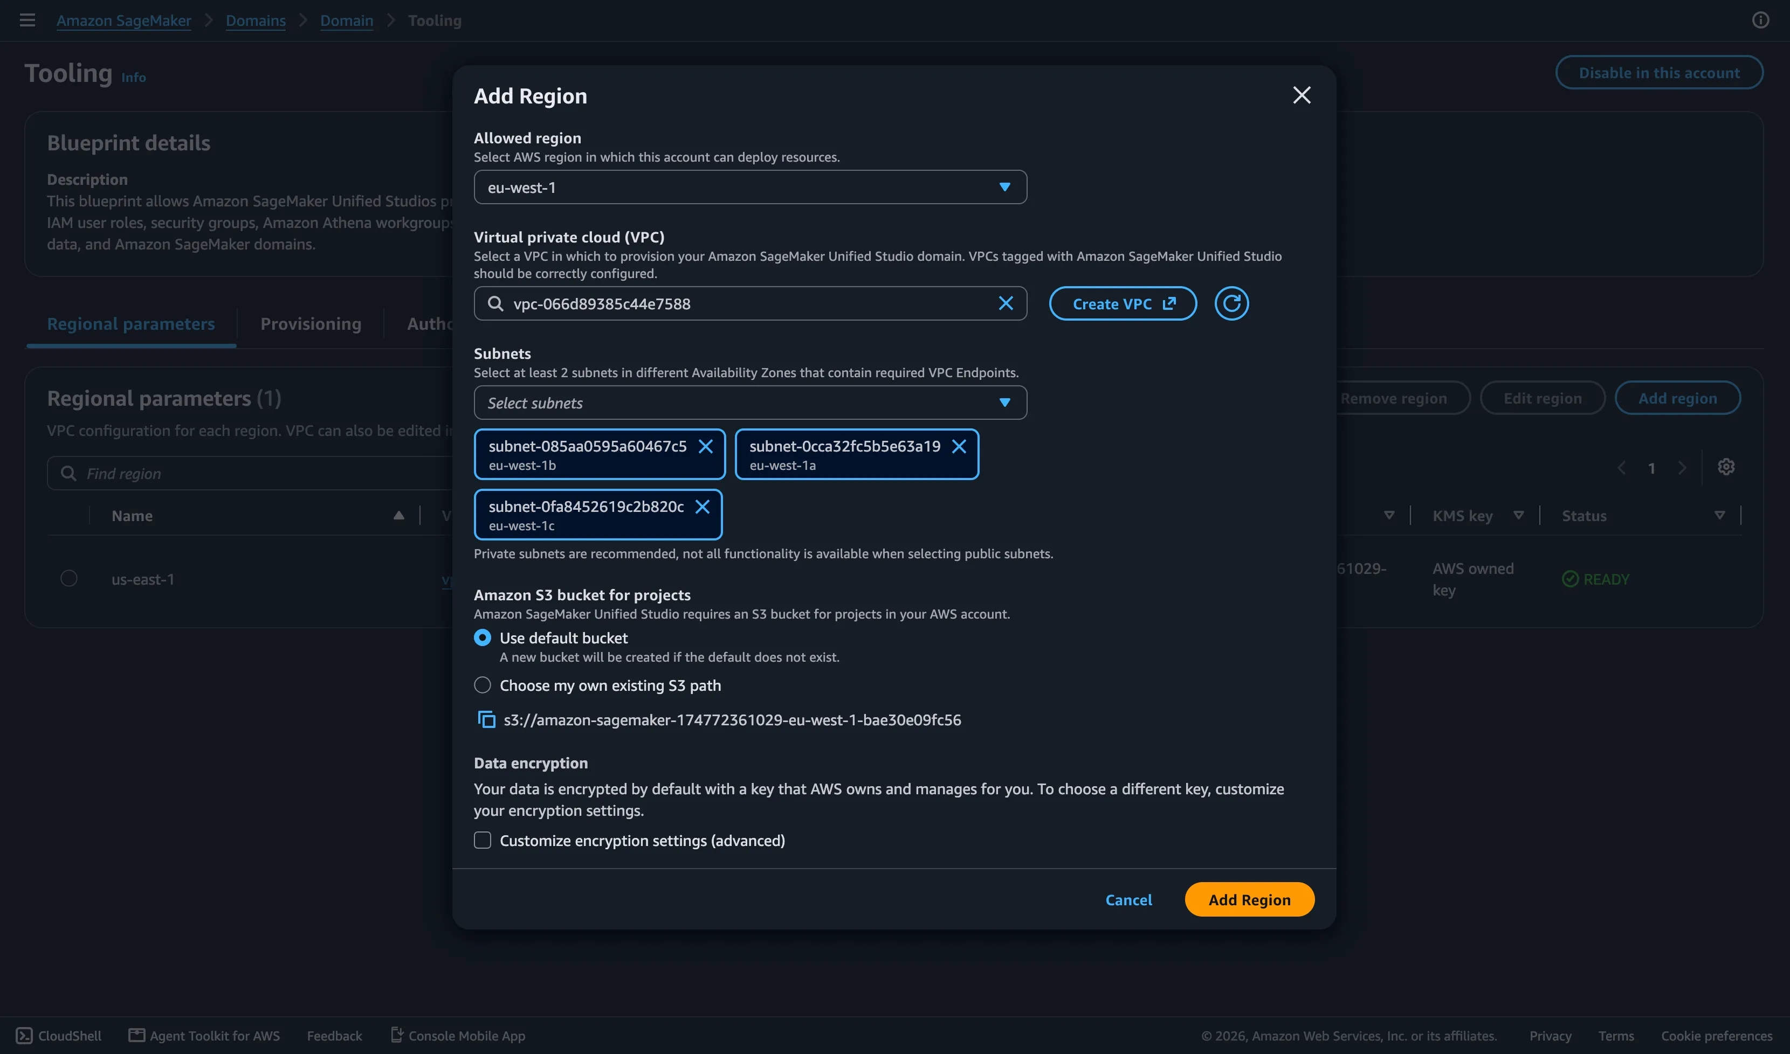Cancel the Add Region dialog
The height and width of the screenshot is (1054, 1790).
click(x=1128, y=899)
